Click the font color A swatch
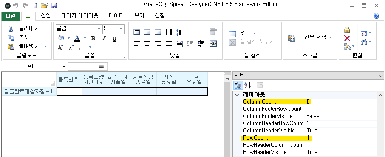The height and width of the screenshot is (157, 385). coord(77,38)
